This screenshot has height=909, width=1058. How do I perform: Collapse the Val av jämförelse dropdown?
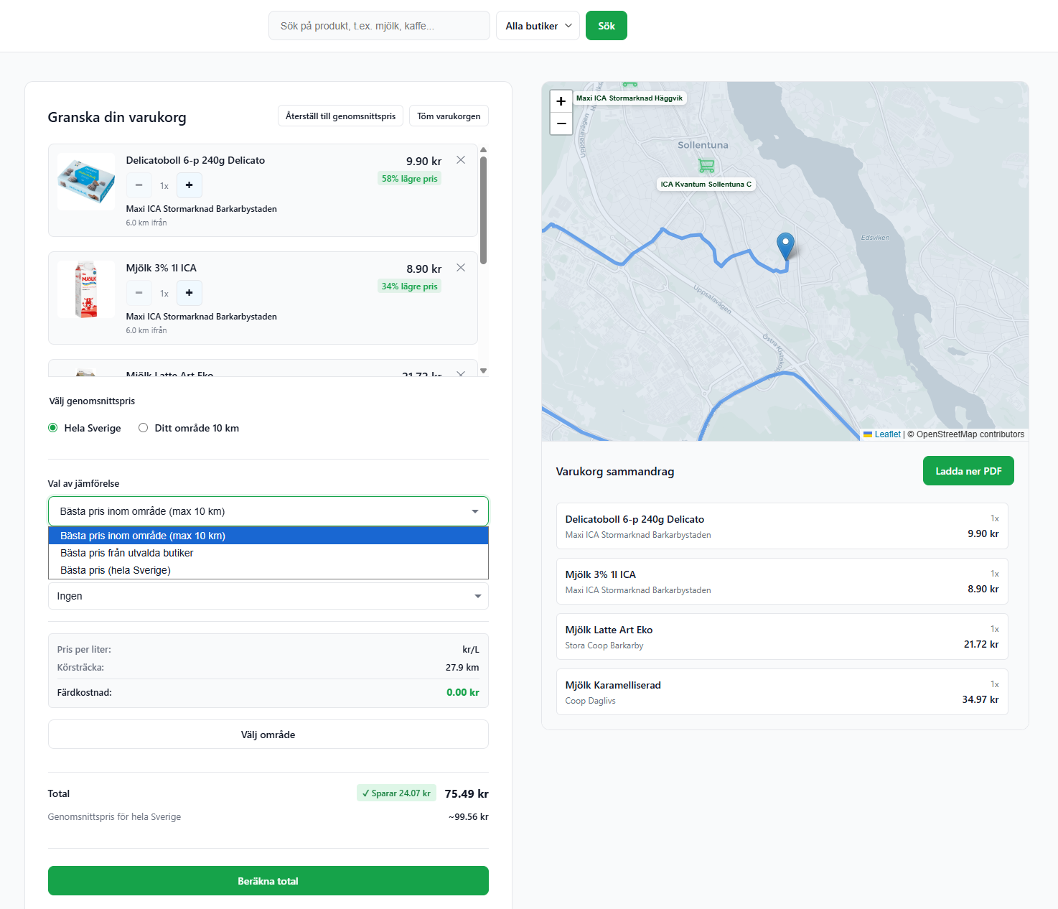pyautogui.click(x=268, y=511)
